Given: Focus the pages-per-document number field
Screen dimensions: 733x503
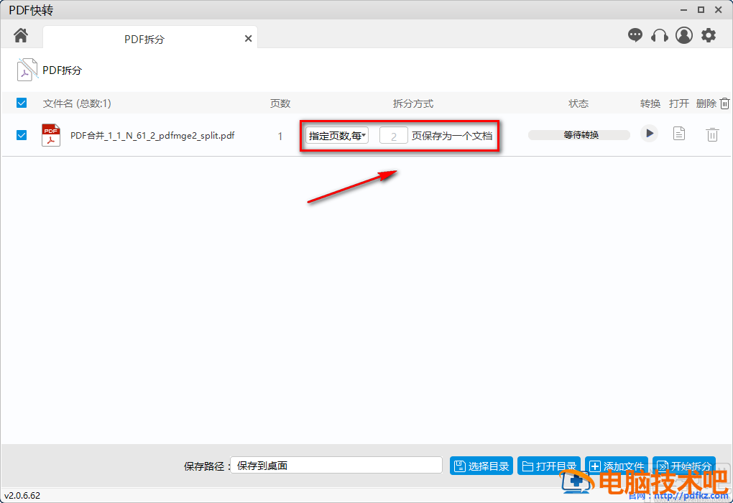Looking at the screenshot, I should [394, 136].
